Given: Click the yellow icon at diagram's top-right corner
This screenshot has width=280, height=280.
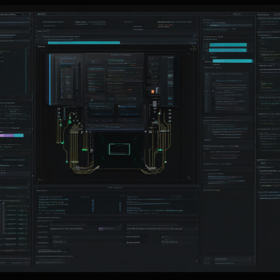Looking at the screenshot, I should 194,48.
